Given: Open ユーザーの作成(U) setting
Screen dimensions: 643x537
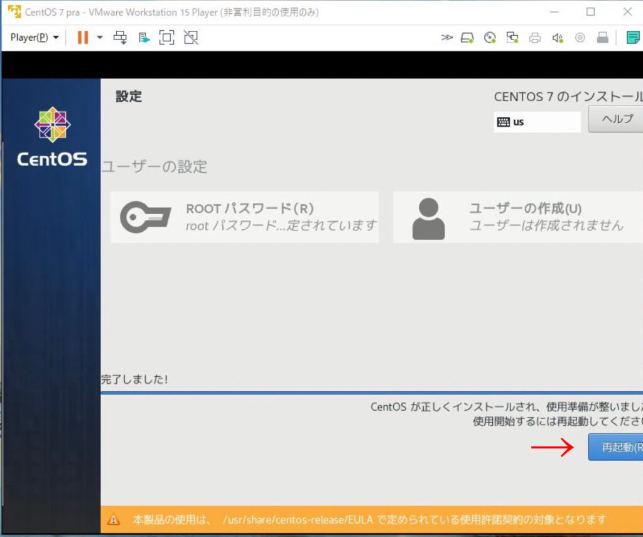Looking at the screenshot, I should click(x=518, y=217).
